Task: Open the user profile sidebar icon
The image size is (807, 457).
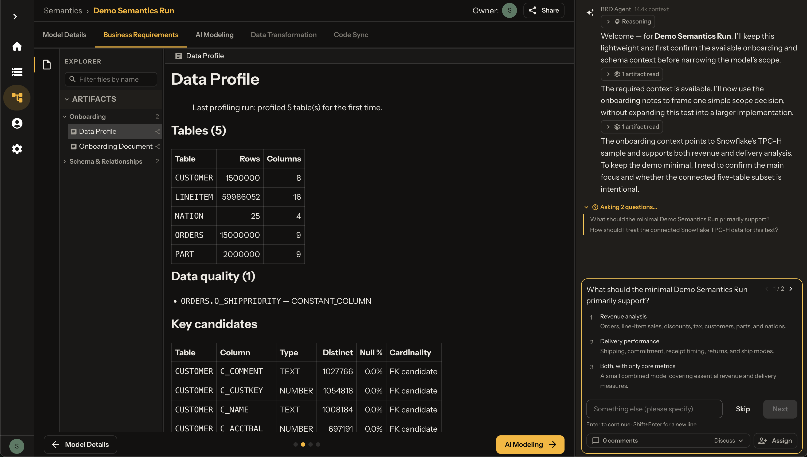Action: pyautogui.click(x=17, y=123)
